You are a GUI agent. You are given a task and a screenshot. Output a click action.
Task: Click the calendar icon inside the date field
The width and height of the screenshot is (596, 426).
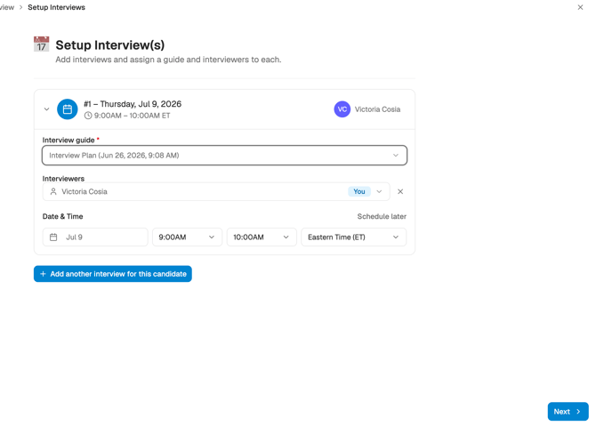53,237
